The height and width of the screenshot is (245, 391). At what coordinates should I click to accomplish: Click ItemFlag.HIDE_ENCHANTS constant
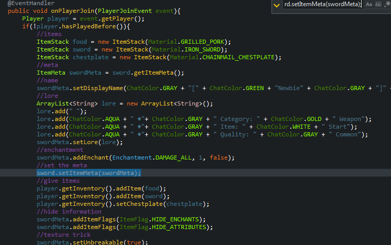click(x=159, y=220)
